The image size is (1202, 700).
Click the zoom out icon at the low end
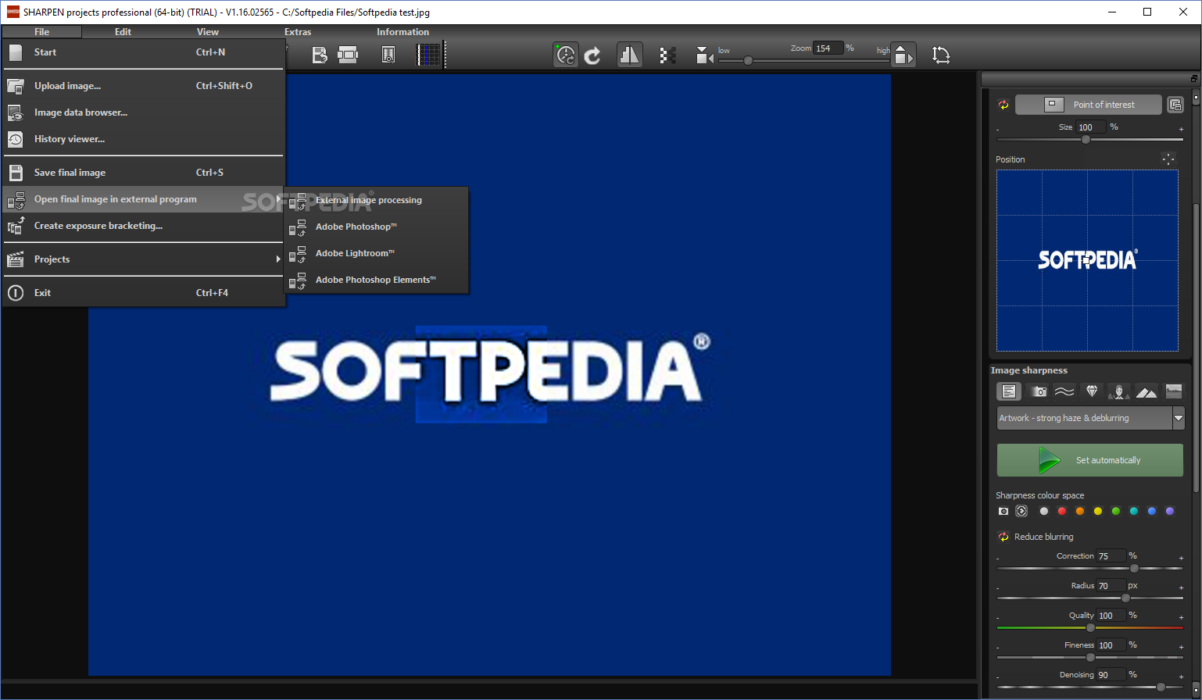(704, 55)
